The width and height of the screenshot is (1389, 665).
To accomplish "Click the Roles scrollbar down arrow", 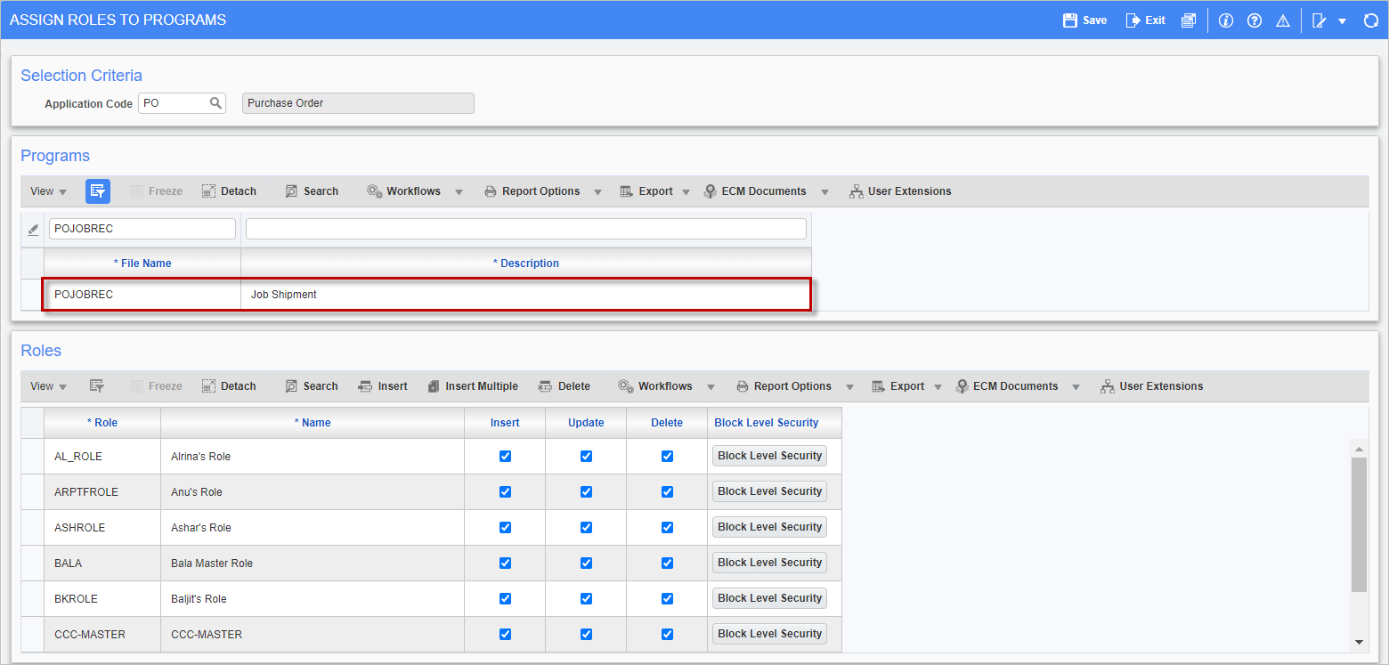I will pos(1359,642).
